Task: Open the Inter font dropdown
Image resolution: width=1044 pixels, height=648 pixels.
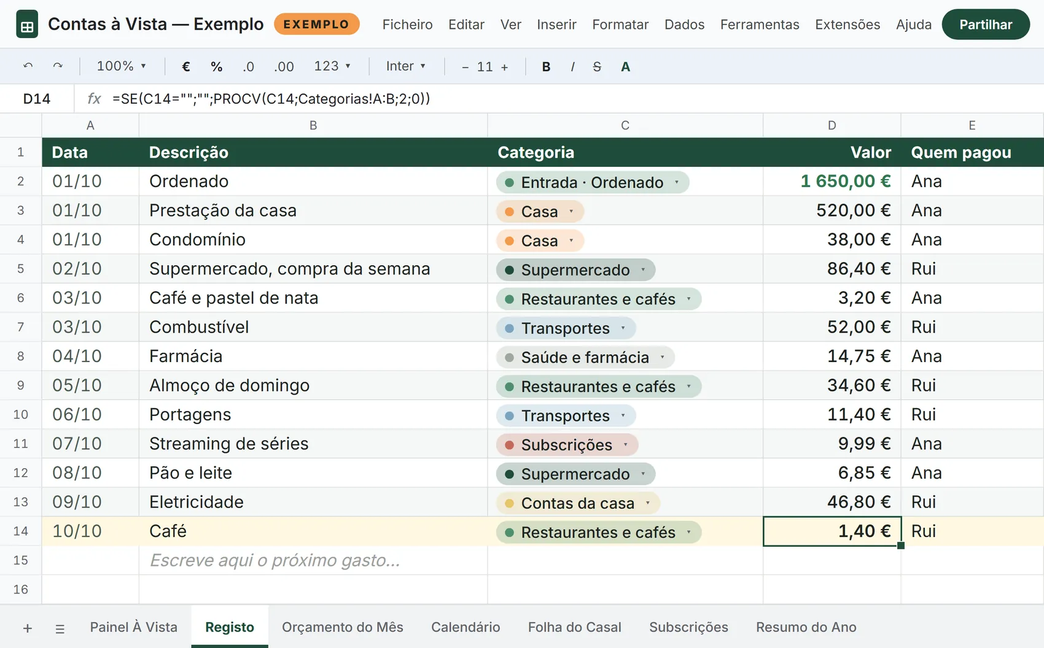Action: (x=406, y=66)
